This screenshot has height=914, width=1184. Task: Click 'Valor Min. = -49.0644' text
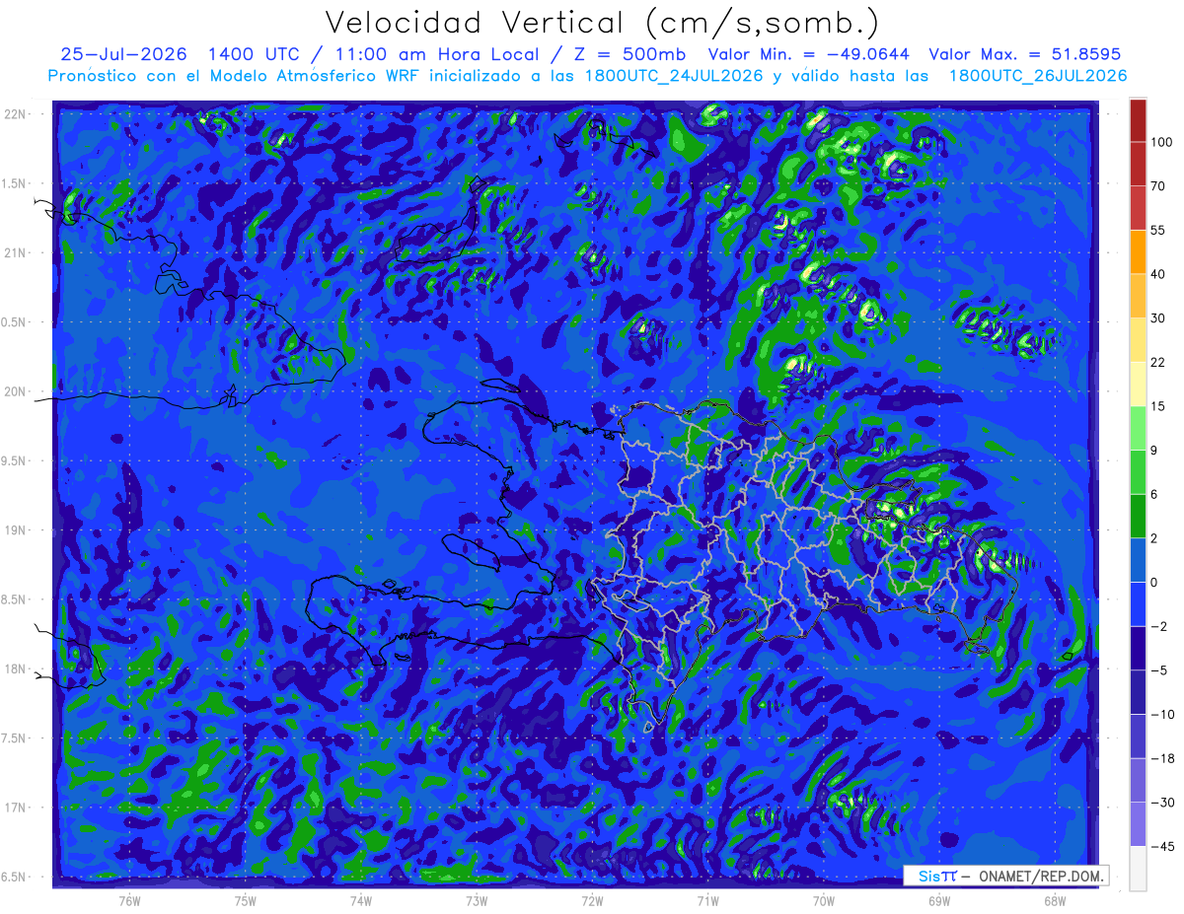[x=809, y=54]
